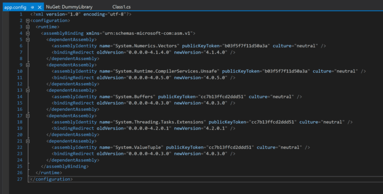Collapse the dependentAssembly block on line 5

coord(28,40)
